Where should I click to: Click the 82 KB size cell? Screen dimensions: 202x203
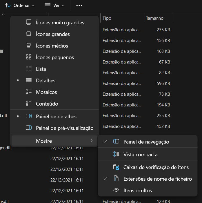[x=165, y=73]
